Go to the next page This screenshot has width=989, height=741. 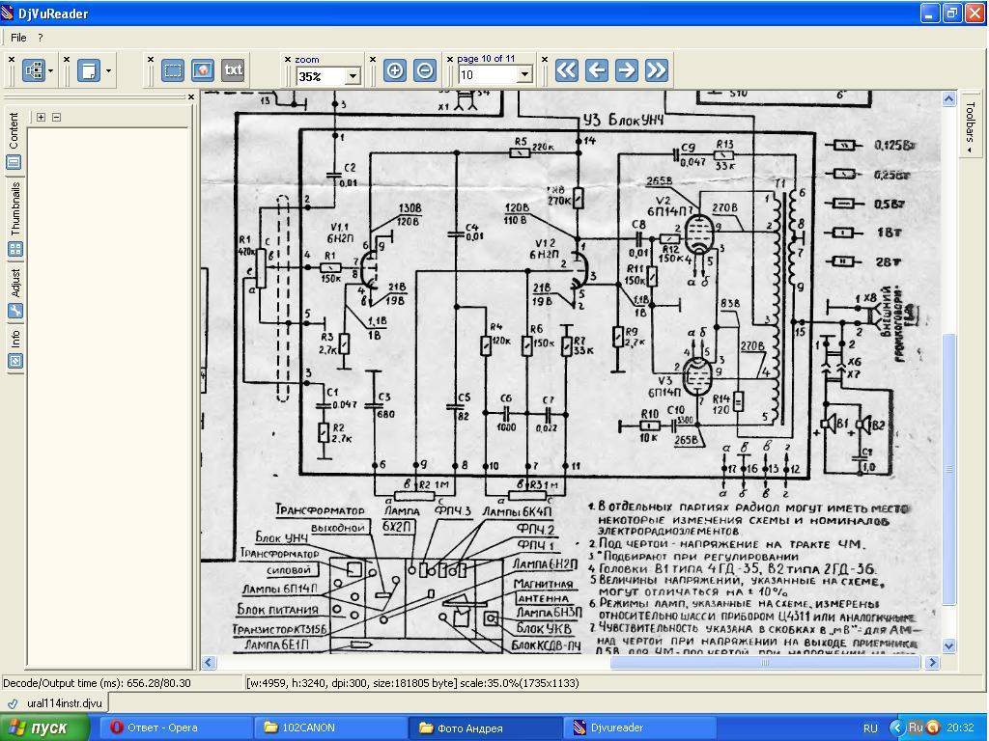pos(626,70)
